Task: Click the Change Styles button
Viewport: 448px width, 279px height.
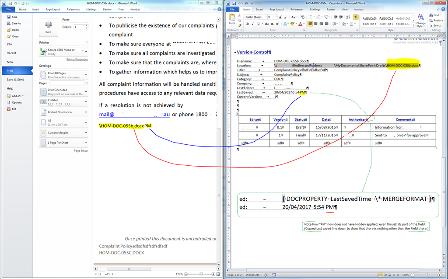Action: (x=421, y=21)
